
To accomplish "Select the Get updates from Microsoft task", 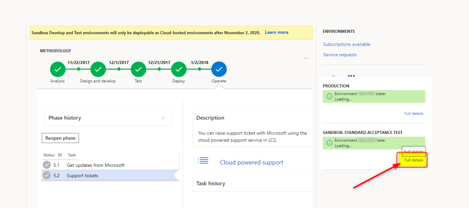I will [95, 165].
